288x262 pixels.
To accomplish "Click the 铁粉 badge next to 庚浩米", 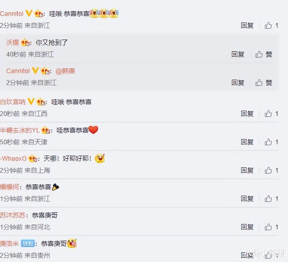I will click(28, 244).
